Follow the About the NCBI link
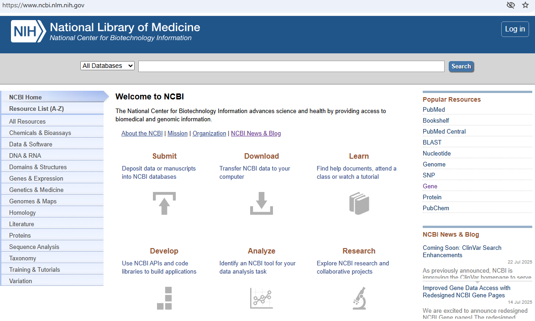Viewport: 535px width, 321px height. (142, 133)
